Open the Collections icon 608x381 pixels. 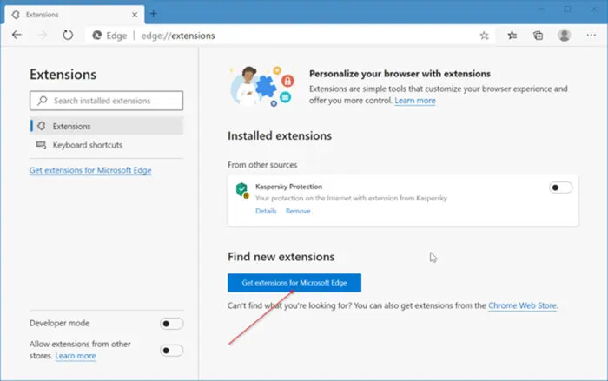click(x=539, y=36)
